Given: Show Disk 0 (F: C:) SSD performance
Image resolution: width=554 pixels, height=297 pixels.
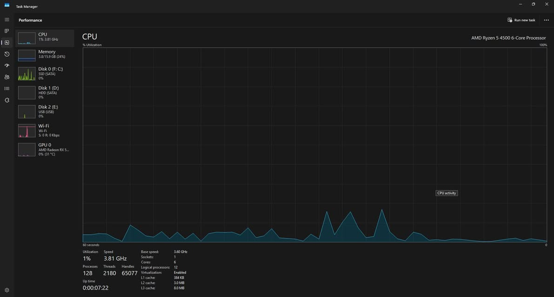Looking at the screenshot, I should [x=45, y=73].
